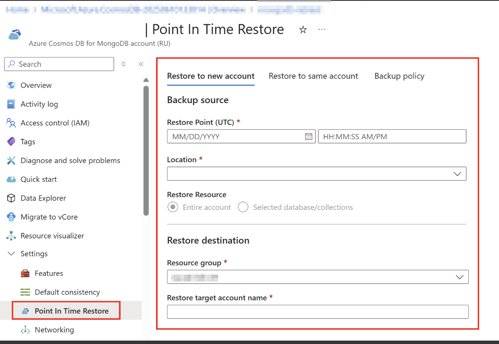Click the Overview globe icon
Image resolution: width=499 pixels, height=344 pixels.
11,85
